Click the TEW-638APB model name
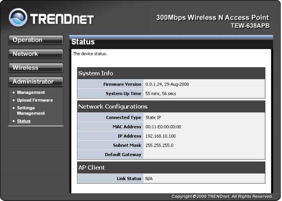Viewport: 282px width, 201px height. click(x=250, y=26)
